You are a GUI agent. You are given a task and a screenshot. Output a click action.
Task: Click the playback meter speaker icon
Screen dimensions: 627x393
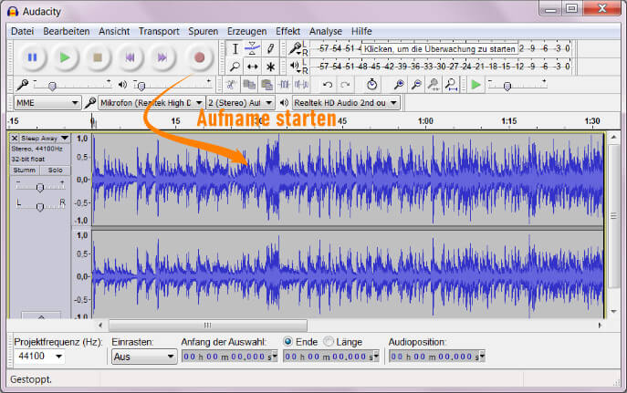[295, 66]
